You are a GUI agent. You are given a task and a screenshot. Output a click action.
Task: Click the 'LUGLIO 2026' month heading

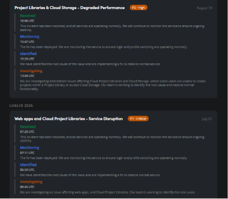tap(21, 106)
